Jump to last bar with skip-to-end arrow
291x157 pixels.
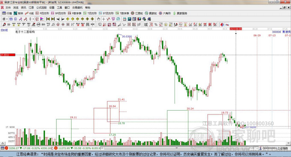click(x=53, y=19)
